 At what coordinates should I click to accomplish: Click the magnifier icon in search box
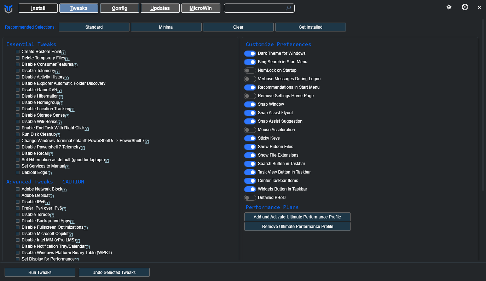tap(288, 8)
